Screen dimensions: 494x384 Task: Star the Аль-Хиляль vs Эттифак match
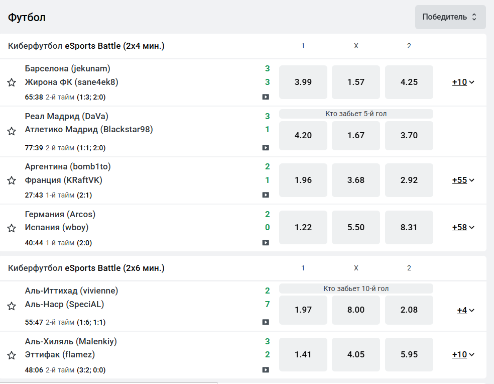(12, 355)
